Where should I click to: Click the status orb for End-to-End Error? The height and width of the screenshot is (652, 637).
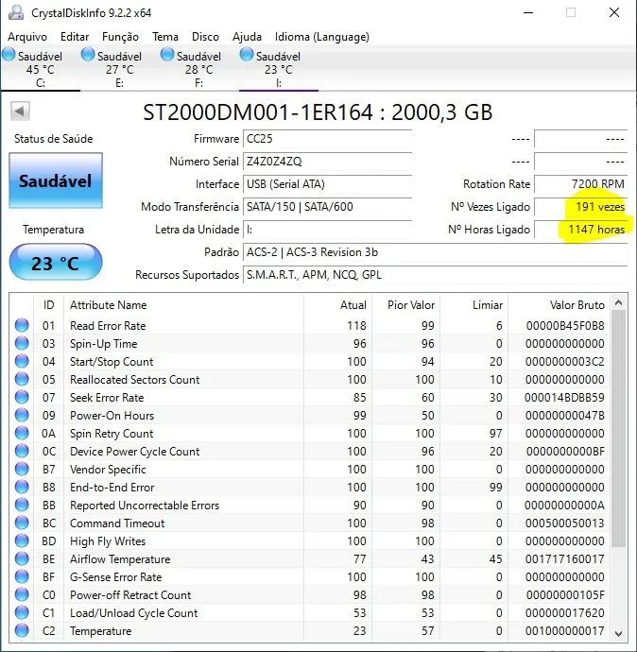pos(22,487)
